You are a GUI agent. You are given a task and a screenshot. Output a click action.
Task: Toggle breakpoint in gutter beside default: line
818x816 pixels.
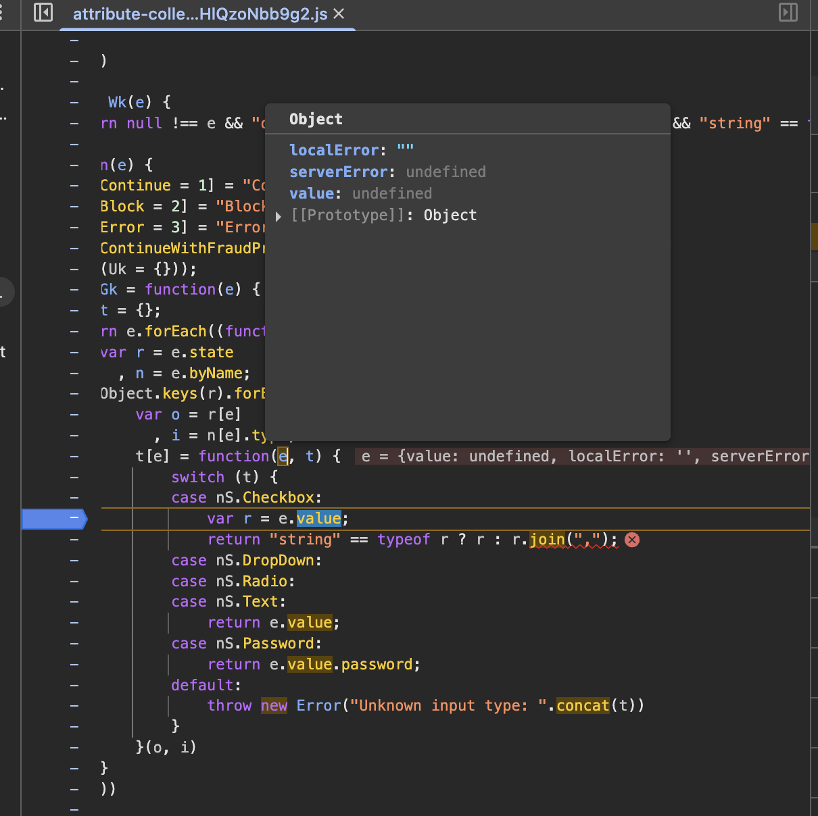(74, 686)
